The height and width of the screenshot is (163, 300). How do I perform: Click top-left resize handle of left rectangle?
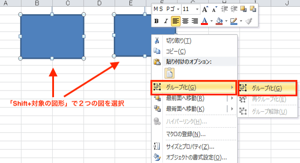coord(20,14)
